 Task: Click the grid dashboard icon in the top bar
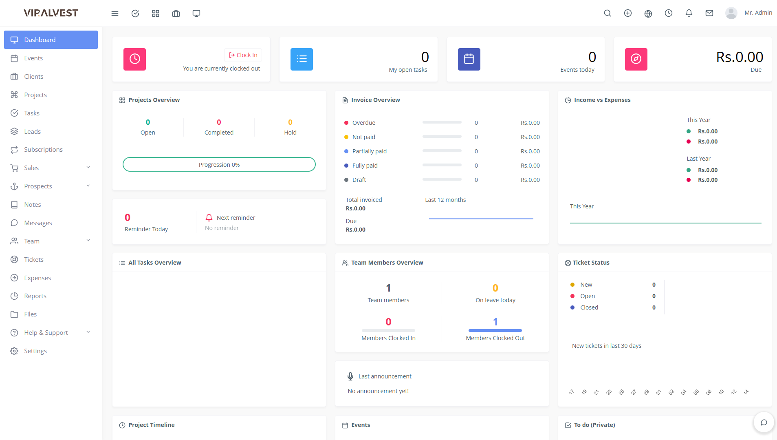[155, 13]
